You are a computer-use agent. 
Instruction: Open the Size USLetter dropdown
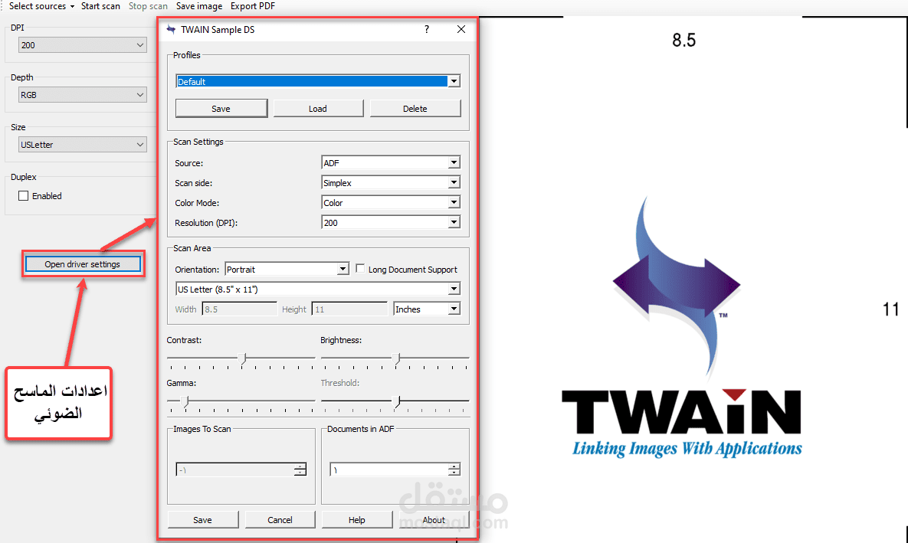[x=82, y=145]
